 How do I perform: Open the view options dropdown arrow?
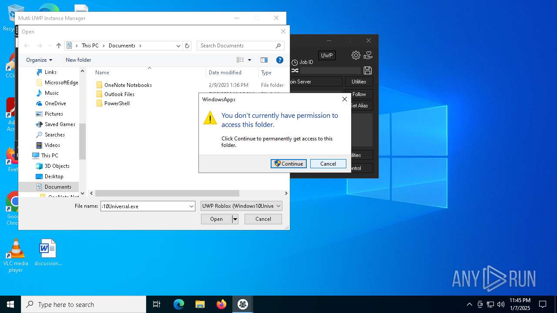[x=249, y=60]
